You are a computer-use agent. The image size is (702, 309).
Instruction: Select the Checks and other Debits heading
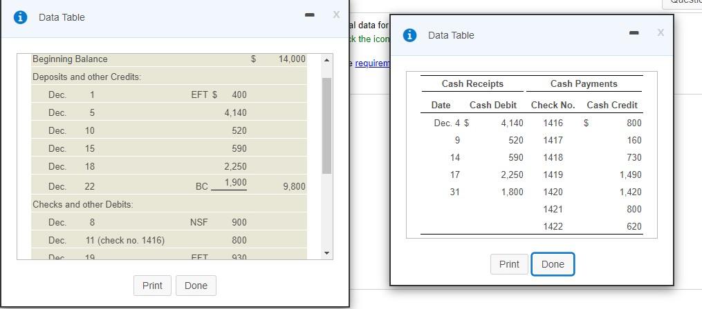coord(83,205)
